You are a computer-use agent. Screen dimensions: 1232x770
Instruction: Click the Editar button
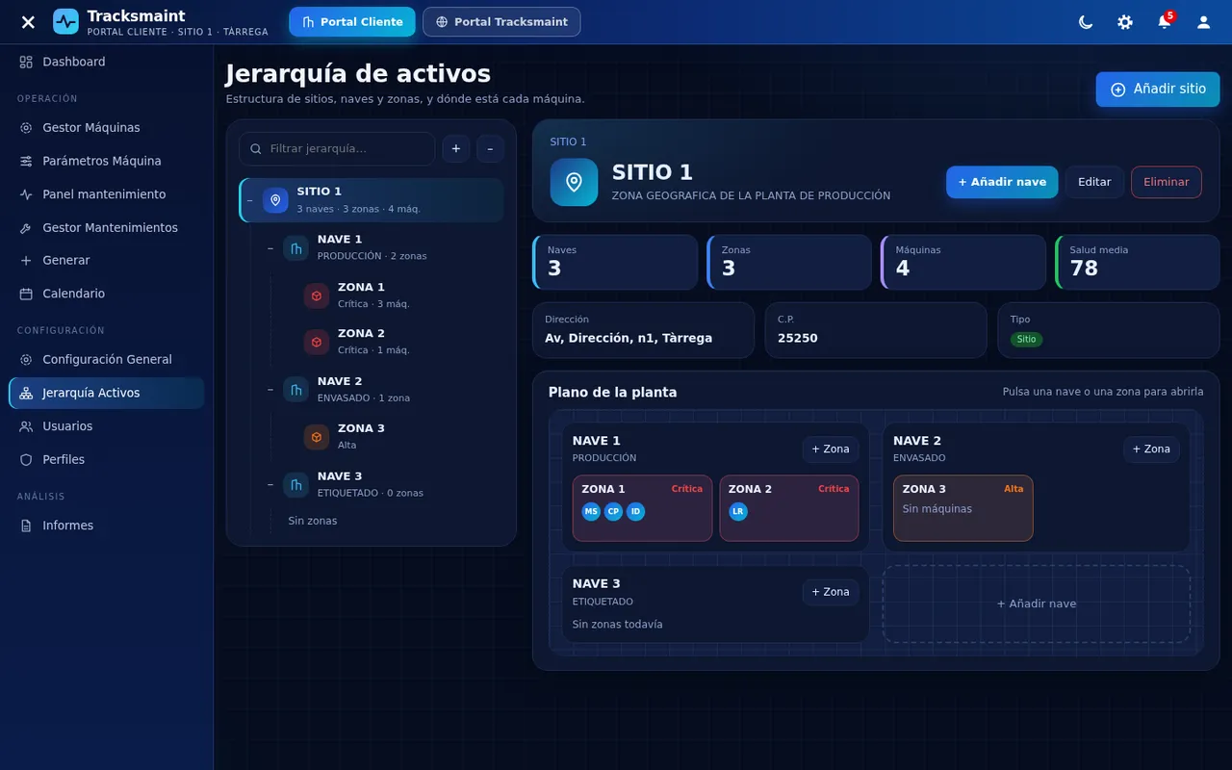click(x=1094, y=182)
